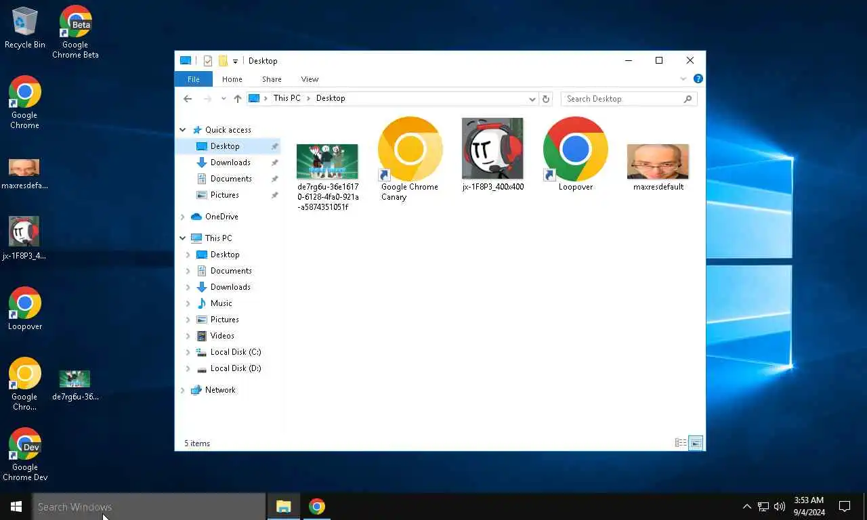Go back in Explorer navigation
This screenshot has width=867, height=520.
pos(188,99)
